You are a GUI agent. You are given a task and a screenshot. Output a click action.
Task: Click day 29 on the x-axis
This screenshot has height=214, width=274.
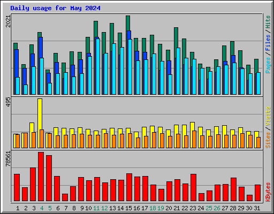pos(241,208)
